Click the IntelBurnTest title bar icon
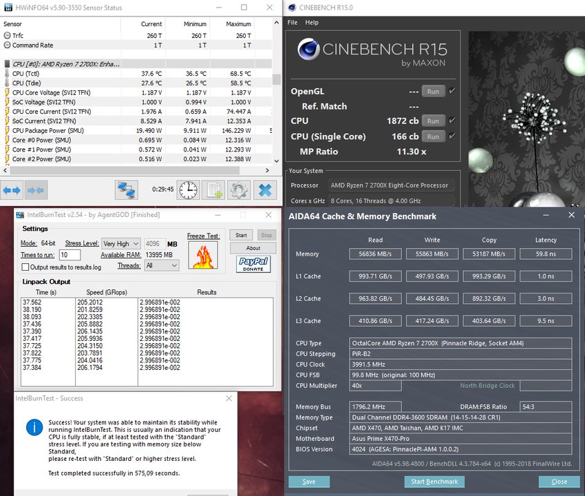Screen dimensions: 585x496 pyautogui.click(x=20, y=215)
